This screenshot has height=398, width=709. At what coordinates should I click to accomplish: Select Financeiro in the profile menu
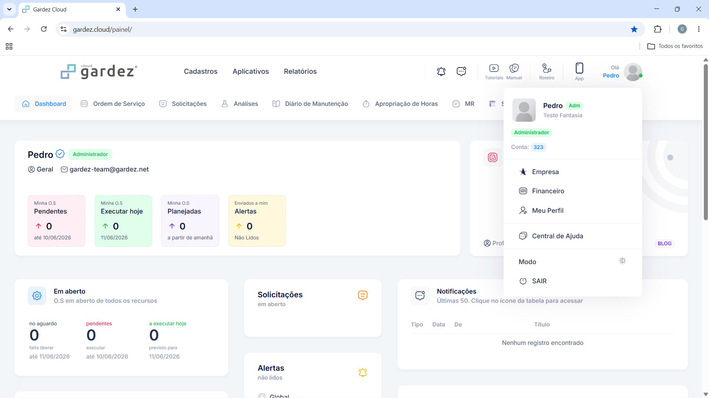tap(573, 191)
